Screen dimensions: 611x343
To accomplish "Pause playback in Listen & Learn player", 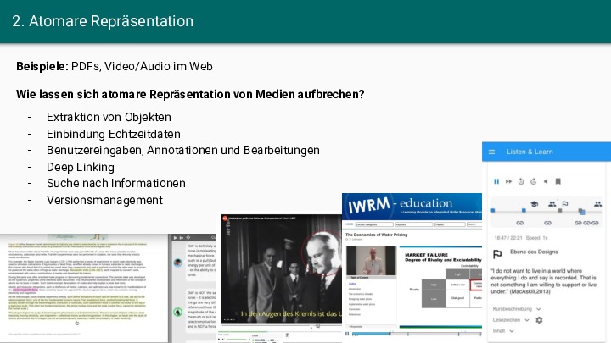I will point(496,181).
